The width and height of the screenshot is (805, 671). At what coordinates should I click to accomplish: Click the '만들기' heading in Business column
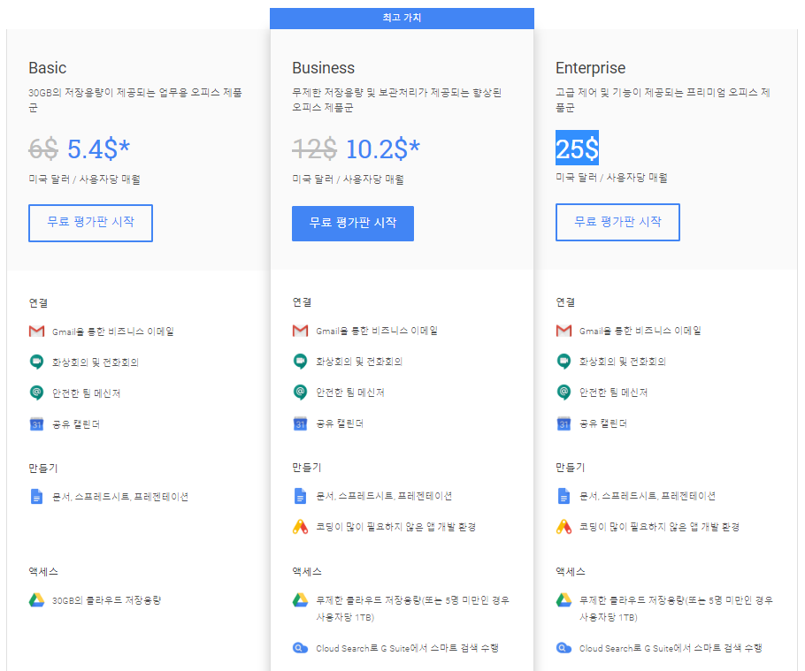click(306, 468)
